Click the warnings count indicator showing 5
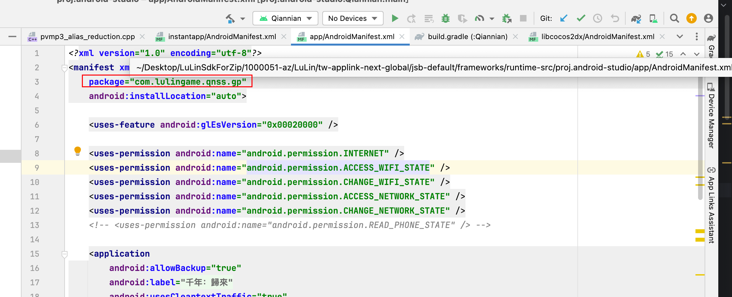This screenshot has width=732, height=297. point(643,54)
